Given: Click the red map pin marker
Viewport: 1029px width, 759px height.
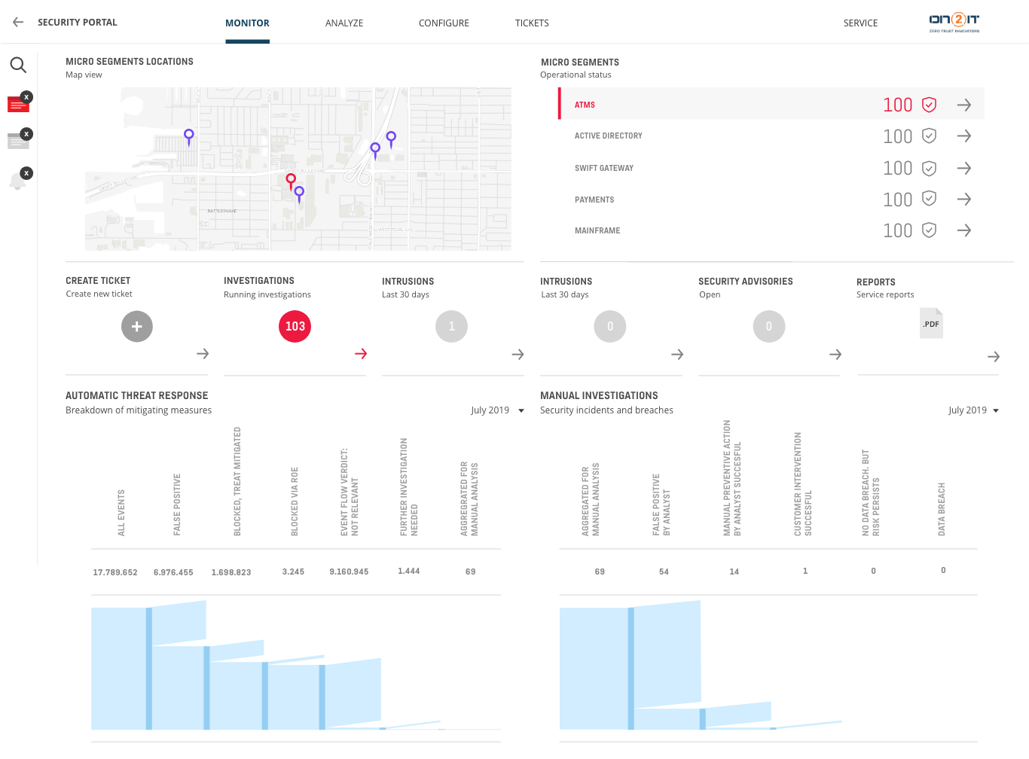Looking at the screenshot, I should pyautogui.click(x=291, y=181).
